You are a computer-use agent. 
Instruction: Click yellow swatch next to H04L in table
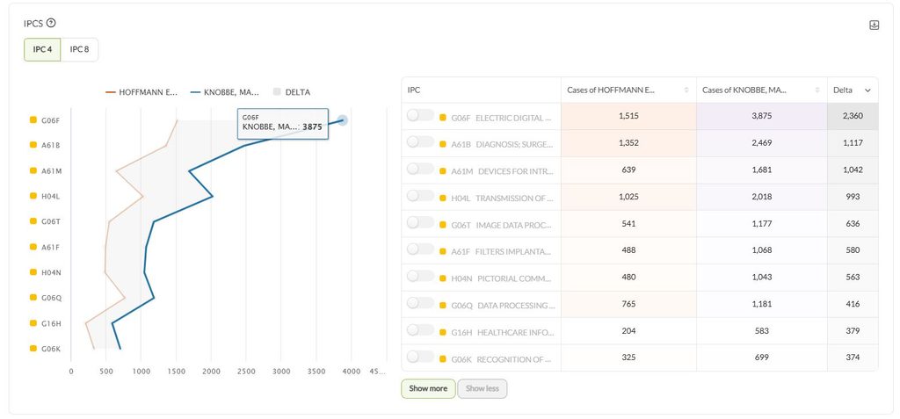443,198
